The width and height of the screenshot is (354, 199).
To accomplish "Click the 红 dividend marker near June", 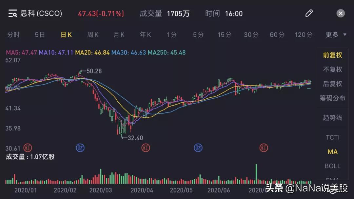I will click(264, 148).
